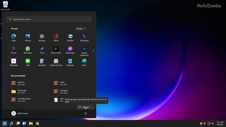This screenshot has height=127, width=226.
Task: Launch Notepad from pinned apps
Action: [70, 62]
